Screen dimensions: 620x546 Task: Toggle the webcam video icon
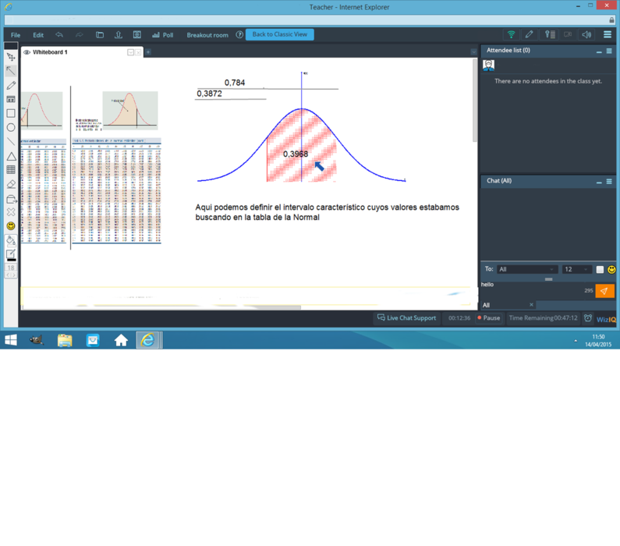(x=568, y=34)
